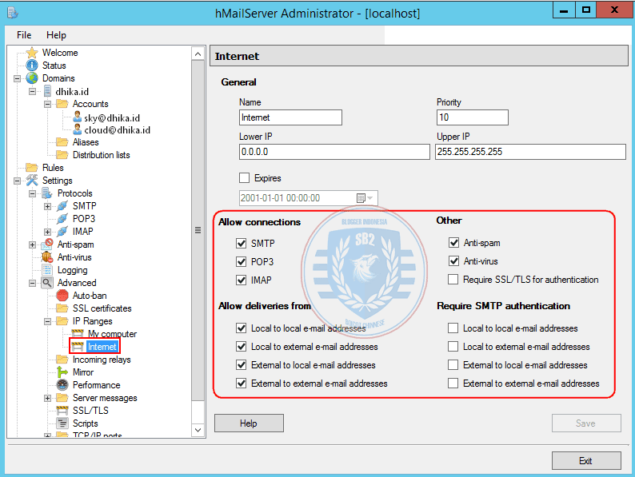
Task: Click the Logging notepad icon
Action: click(47, 270)
